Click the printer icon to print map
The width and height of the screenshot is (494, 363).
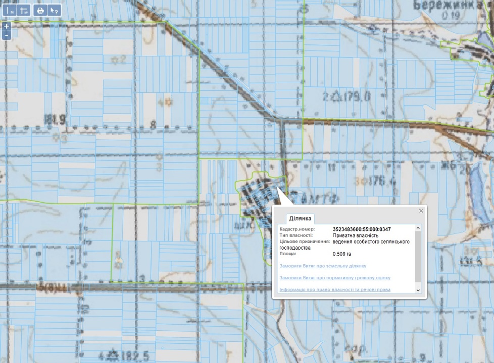[40, 10]
